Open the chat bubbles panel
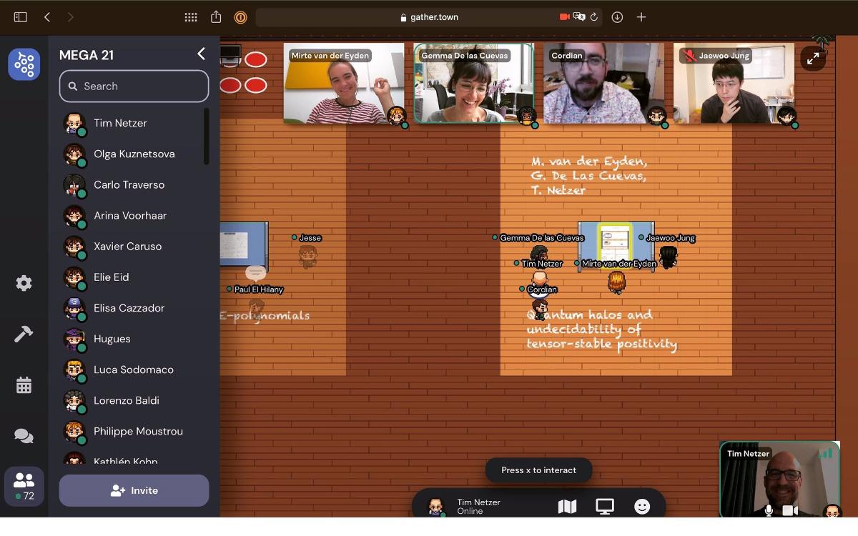Viewport: 858px width, 536px height. point(24,436)
